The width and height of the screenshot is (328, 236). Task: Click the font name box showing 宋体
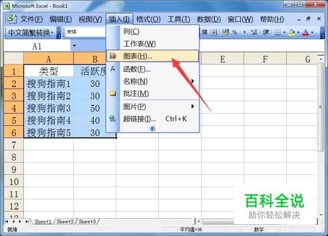(x=85, y=32)
